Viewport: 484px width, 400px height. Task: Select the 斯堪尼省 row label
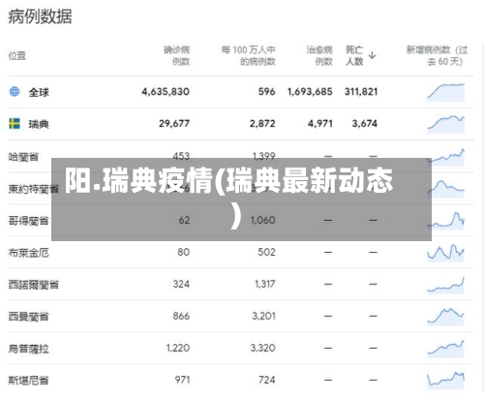coord(28,381)
